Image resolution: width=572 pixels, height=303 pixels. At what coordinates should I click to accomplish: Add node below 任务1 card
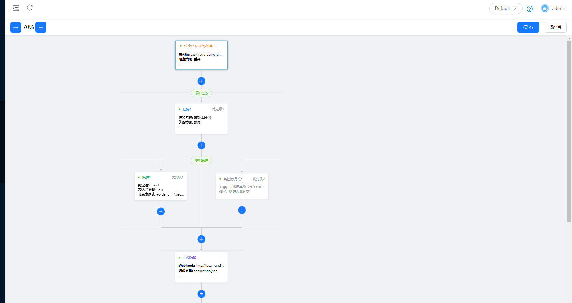tap(201, 145)
